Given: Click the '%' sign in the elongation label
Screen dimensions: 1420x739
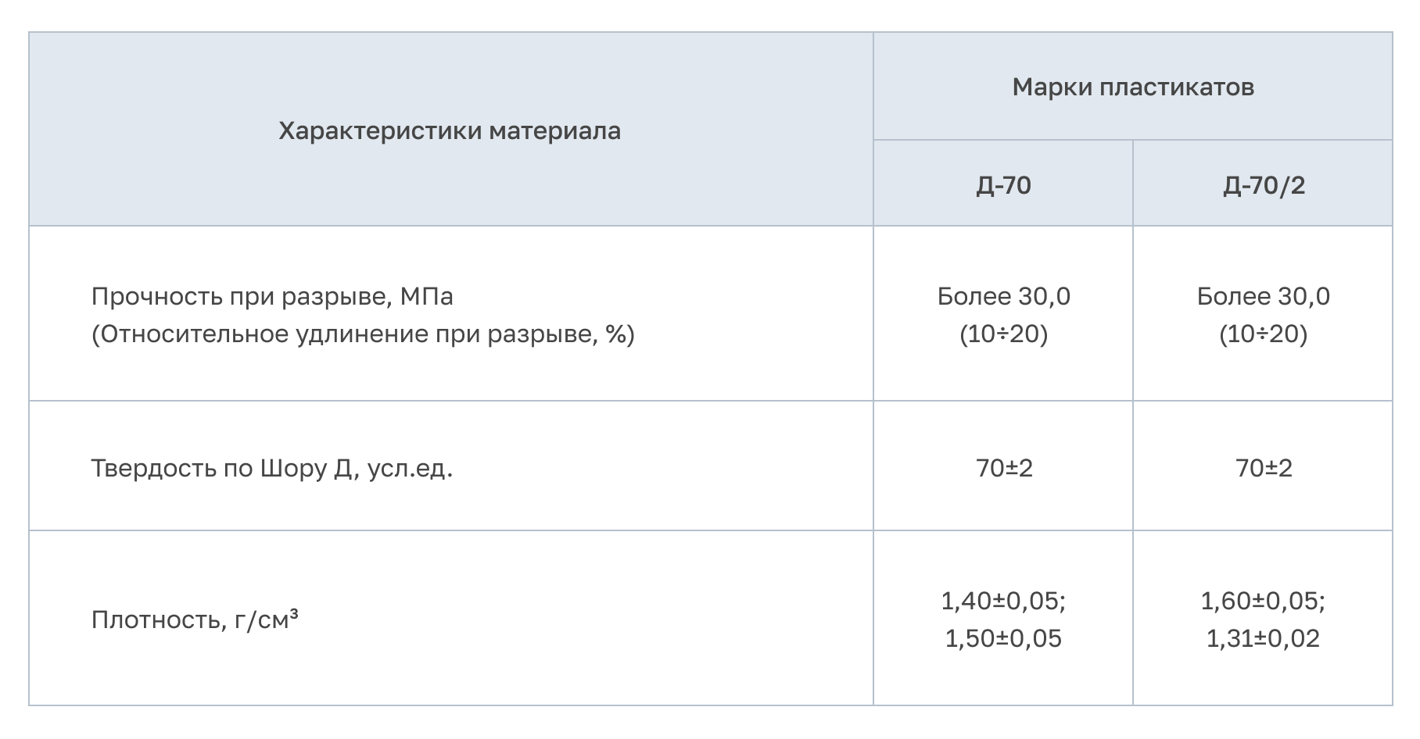Looking at the screenshot, I should tap(615, 334).
